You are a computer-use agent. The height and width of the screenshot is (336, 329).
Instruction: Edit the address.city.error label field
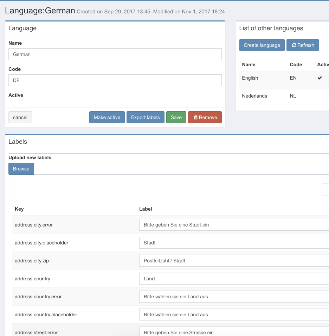234,225
